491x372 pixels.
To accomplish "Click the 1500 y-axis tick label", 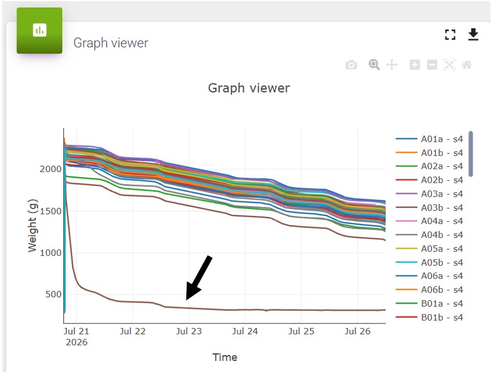I will (50, 211).
